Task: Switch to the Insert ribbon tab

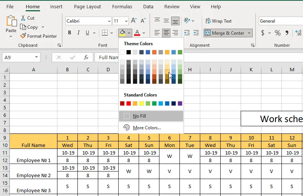Action: point(56,7)
